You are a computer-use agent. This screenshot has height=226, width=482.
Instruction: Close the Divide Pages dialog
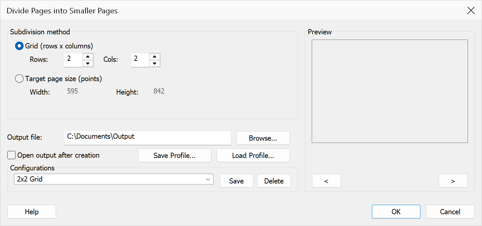click(x=471, y=10)
